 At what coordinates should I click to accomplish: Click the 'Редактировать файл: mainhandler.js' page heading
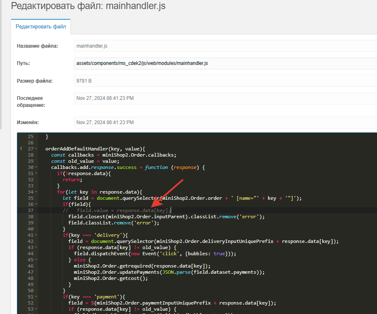tap(88, 6)
